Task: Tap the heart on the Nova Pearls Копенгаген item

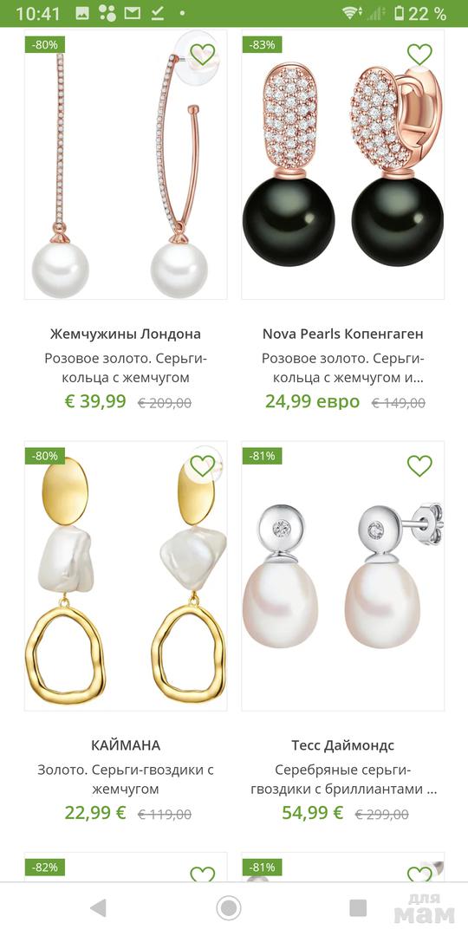Action: coord(419,55)
